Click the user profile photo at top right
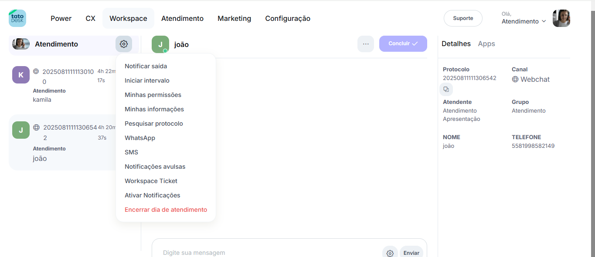The image size is (595, 257). tap(561, 18)
